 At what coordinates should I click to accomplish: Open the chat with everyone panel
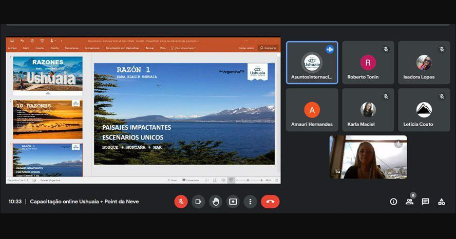(x=426, y=202)
